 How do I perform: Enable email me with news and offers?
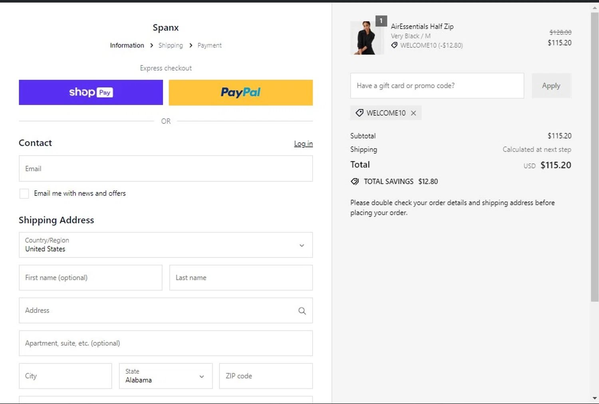(24, 194)
